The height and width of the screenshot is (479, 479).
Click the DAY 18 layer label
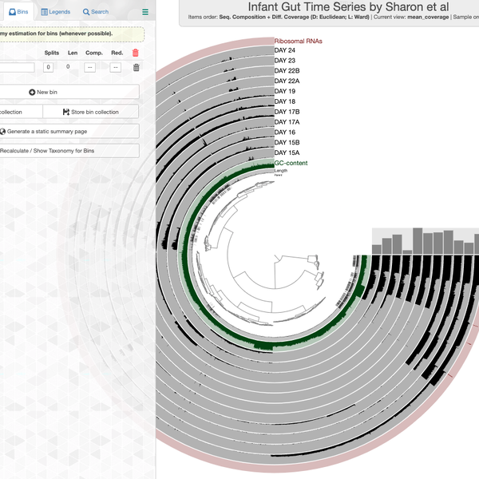[285, 101]
